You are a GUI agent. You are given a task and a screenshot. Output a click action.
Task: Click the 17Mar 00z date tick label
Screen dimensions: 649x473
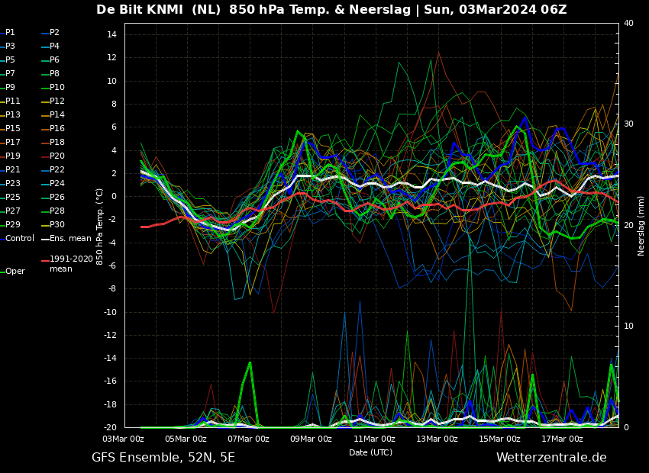(562, 439)
